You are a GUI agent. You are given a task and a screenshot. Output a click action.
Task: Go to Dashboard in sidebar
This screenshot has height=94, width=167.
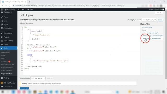point(8,12)
